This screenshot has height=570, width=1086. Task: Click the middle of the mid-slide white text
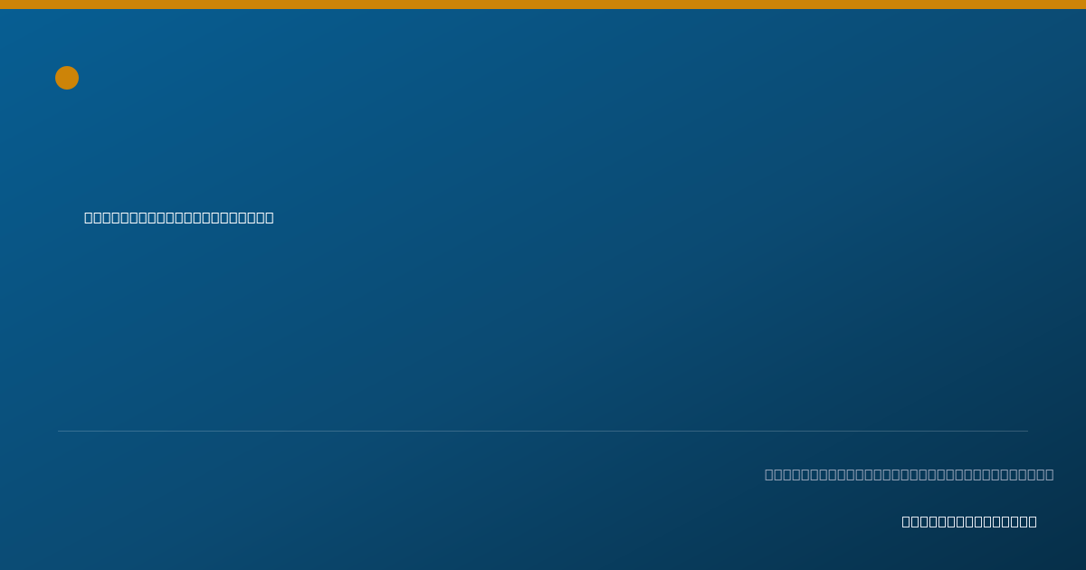click(x=179, y=217)
